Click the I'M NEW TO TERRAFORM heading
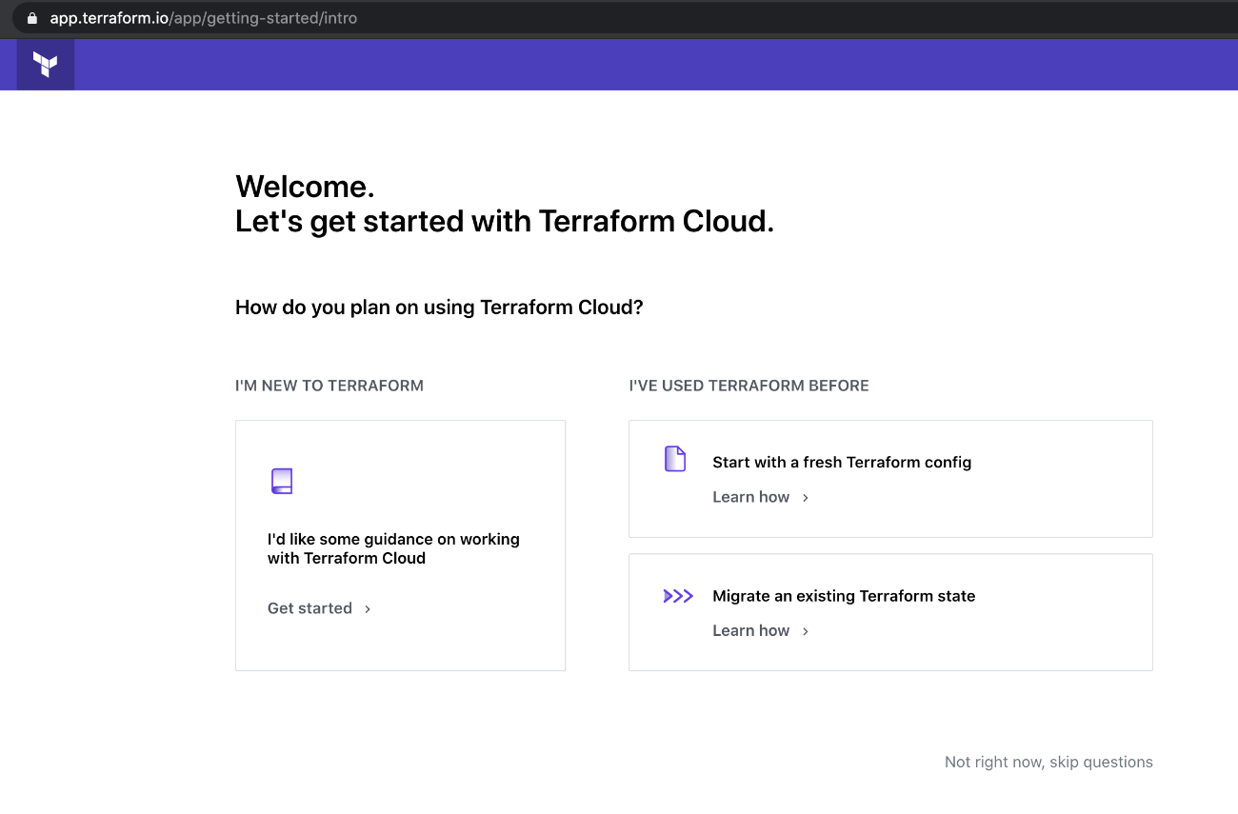Image resolution: width=1238 pixels, height=814 pixels. (x=329, y=386)
